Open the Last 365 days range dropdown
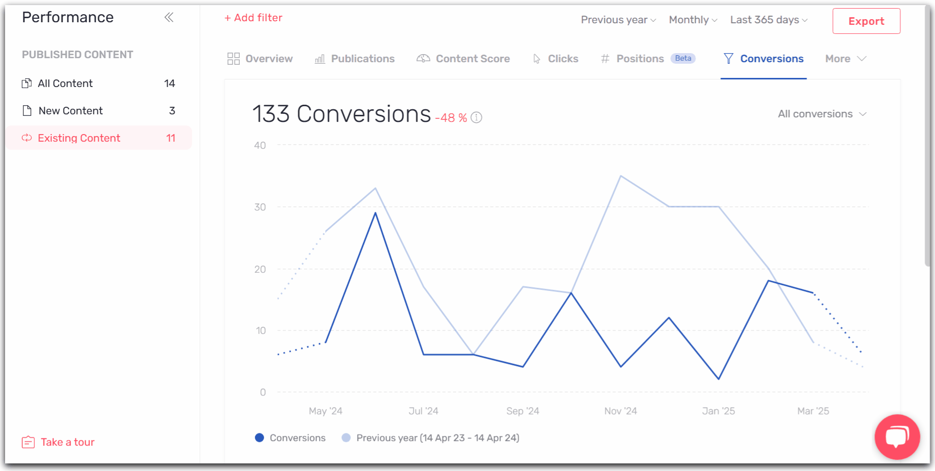This screenshot has height=471, width=935. pyautogui.click(x=769, y=20)
